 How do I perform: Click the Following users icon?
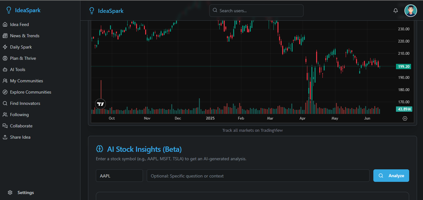point(5,115)
